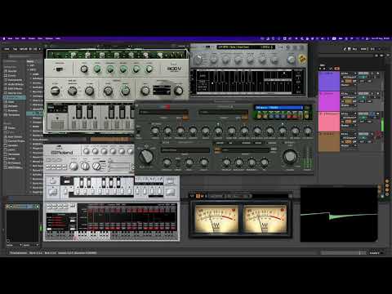This screenshot has height=294, width=392.
Task: Click the big volume knob beside the dark synth's meter
Action: point(290,157)
